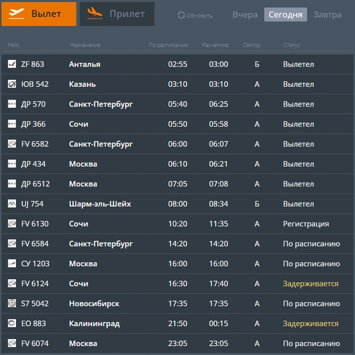Click airline logo of flight ДР 434
The image size is (355, 355).
point(12,164)
